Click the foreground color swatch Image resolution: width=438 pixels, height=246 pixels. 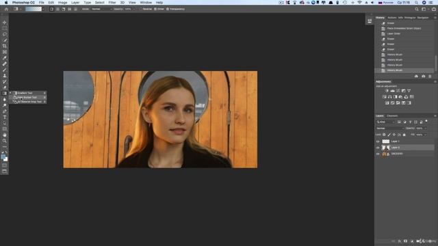(x=3, y=157)
